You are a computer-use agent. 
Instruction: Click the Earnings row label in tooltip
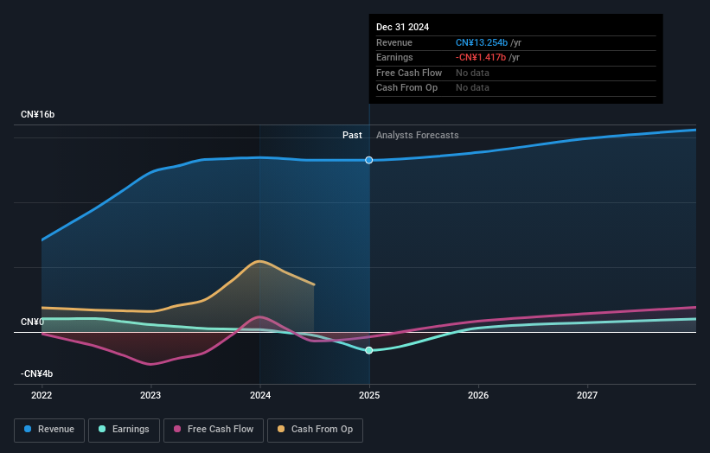coord(395,57)
